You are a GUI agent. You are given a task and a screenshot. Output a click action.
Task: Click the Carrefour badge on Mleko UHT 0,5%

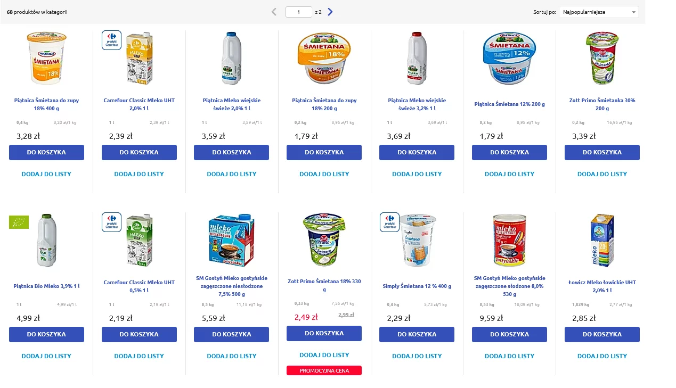point(111,222)
